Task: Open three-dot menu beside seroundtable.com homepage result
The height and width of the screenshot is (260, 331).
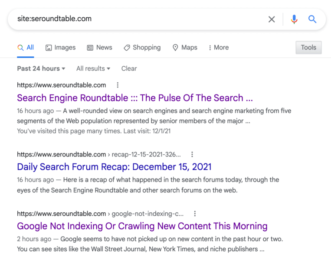Action: (118, 85)
